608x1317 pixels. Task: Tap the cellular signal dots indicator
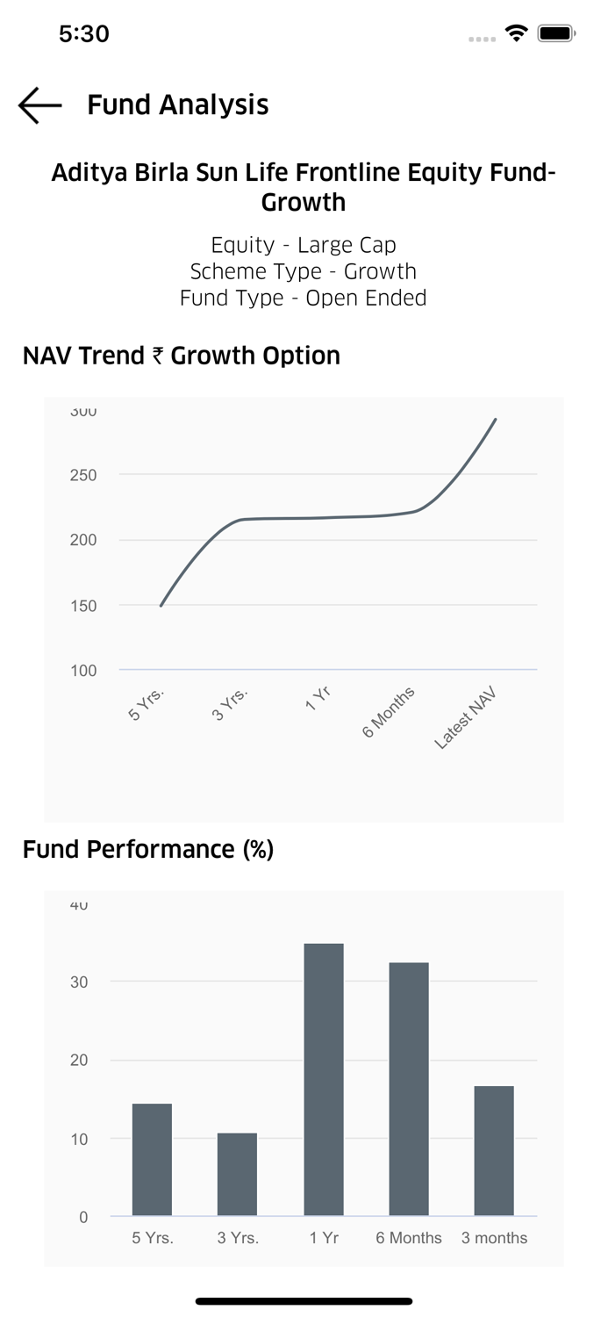point(482,38)
